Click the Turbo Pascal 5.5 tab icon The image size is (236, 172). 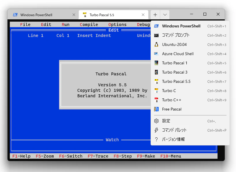coord(85,15)
